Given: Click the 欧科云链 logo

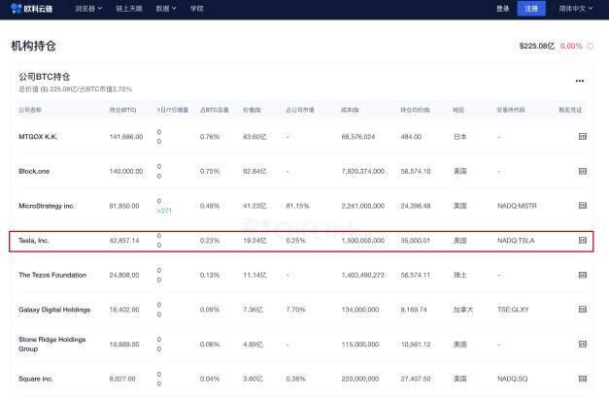Looking at the screenshot, I should pyautogui.click(x=32, y=8).
